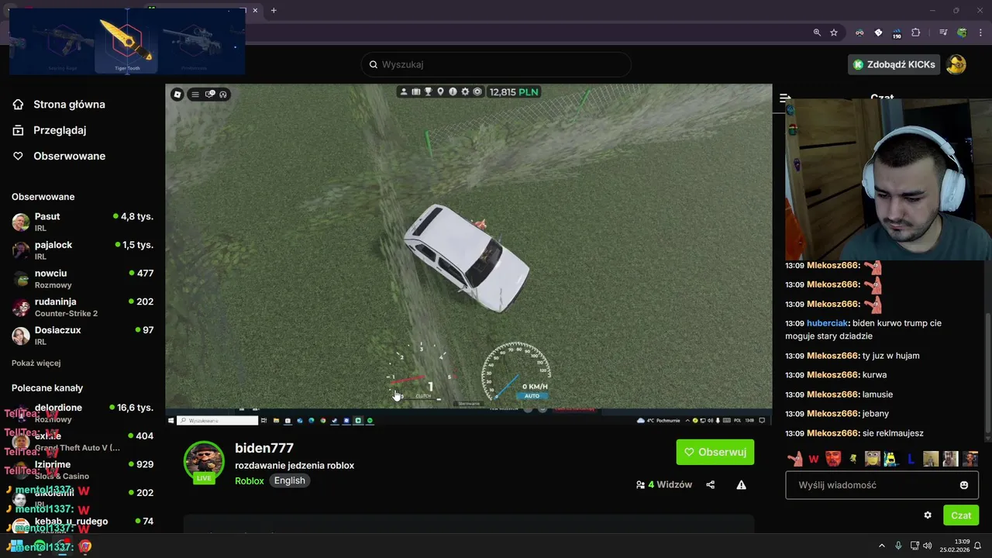
Task: Click huberciak username in chat
Action: click(x=828, y=323)
